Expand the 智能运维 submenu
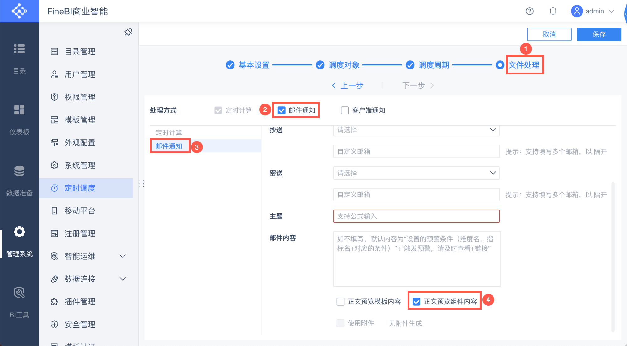 coord(123,256)
